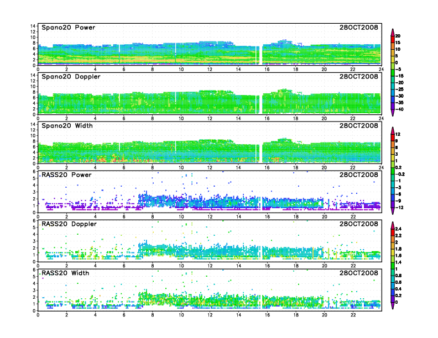The width and height of the screenshot is (438, 338).
Task: Click the "RASS20 Width" panel title
Action: point(65,273)
